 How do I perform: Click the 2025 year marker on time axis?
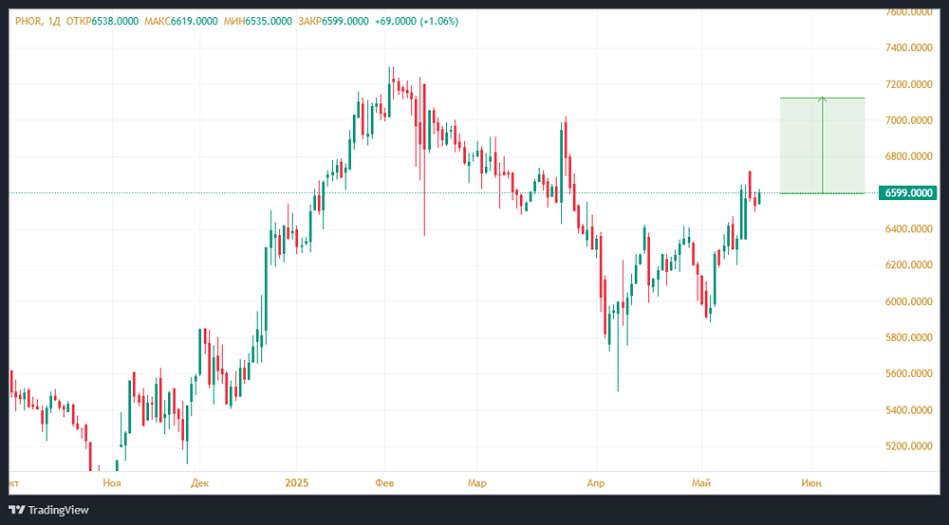tap(299, 483)
